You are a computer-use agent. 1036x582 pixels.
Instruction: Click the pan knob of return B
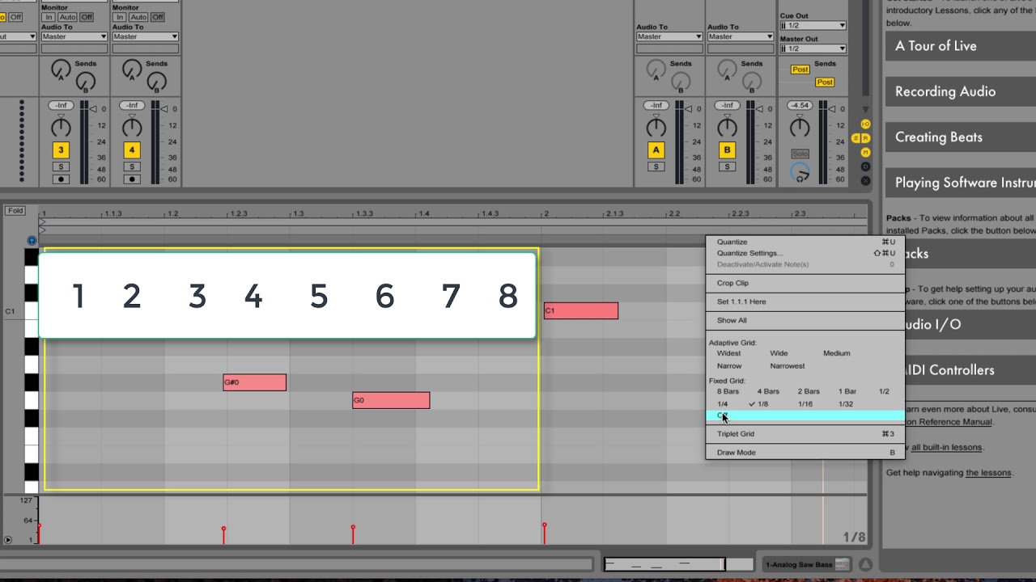point(728,128)
